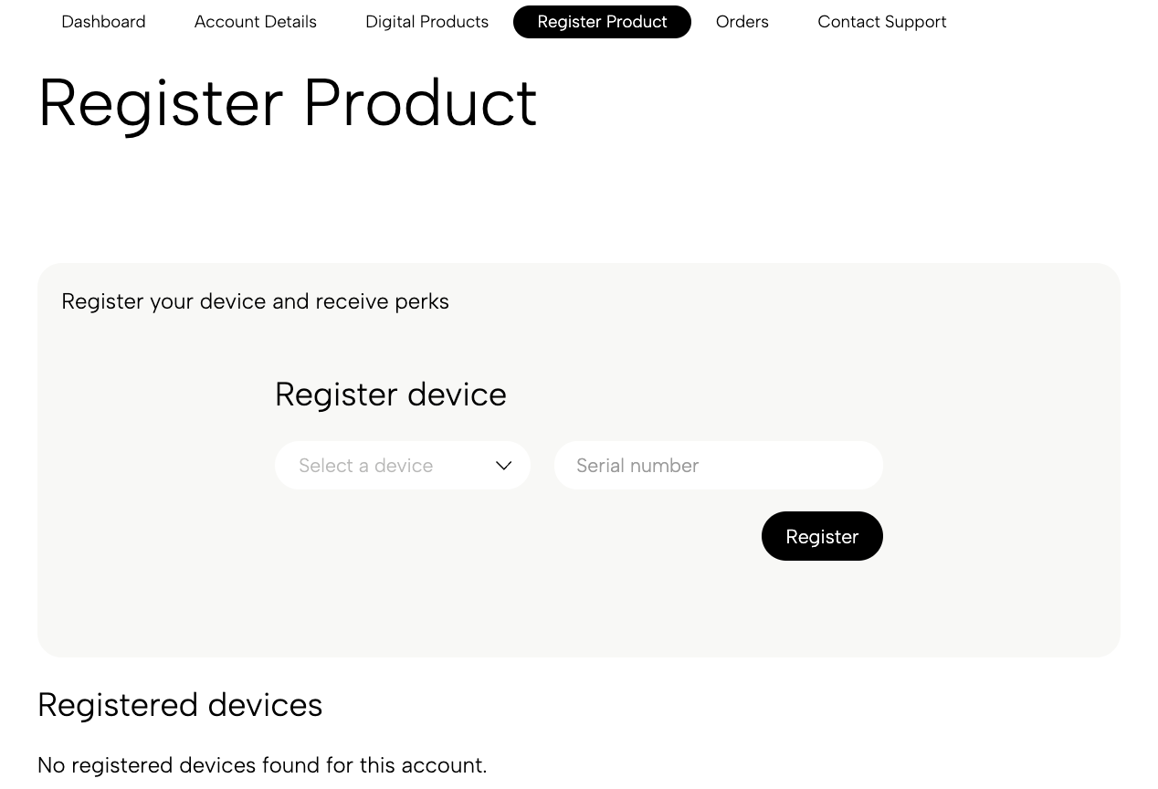This screenshot has height=789, width=1158.
Task: Submit the device registration form
Action: point(822,536)
